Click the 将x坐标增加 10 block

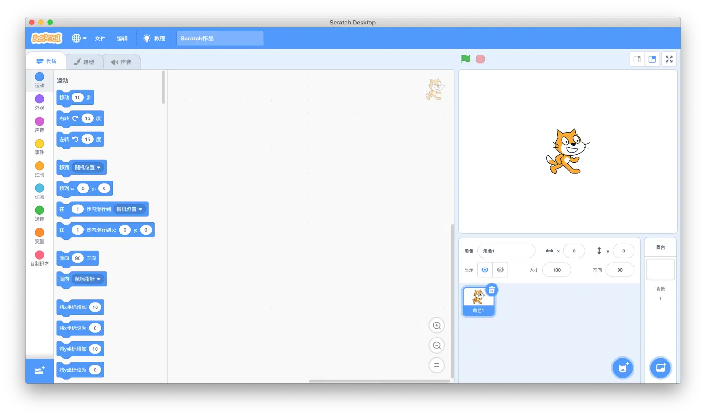pyautogui.click(x=80, y=307)
